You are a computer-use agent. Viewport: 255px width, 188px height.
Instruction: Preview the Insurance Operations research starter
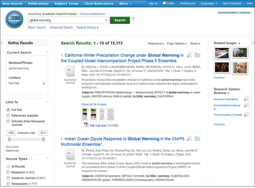click(x=246, y=99)
